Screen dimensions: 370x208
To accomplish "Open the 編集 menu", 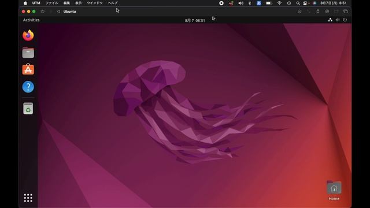I will point(66,3).
